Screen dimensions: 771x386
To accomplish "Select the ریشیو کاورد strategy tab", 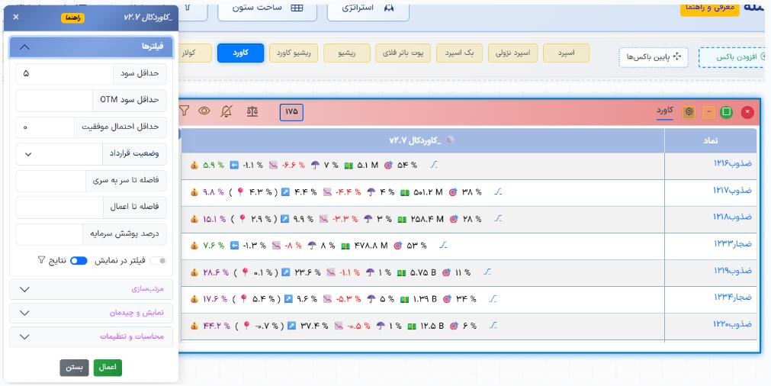I will (x=294, y=53).
